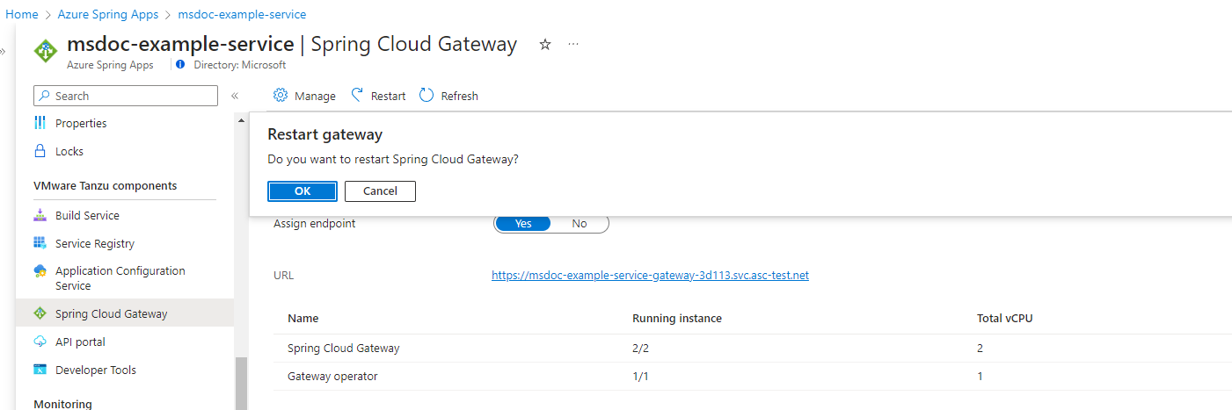The image size is (1232, 410).
Task: Open the ellipsis more options menu
Action: pos(573,45)
